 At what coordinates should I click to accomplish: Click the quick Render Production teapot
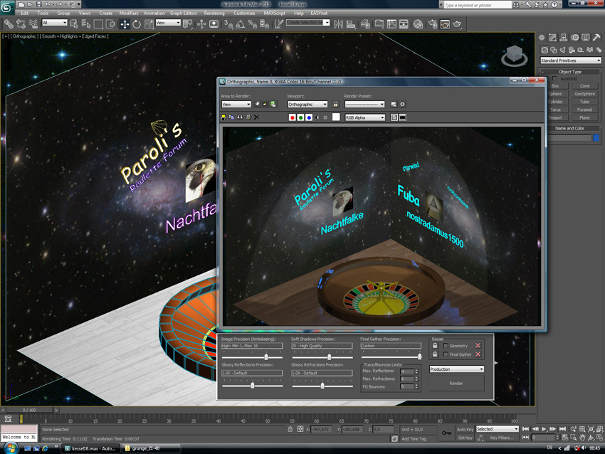click(x=457, y=24)
